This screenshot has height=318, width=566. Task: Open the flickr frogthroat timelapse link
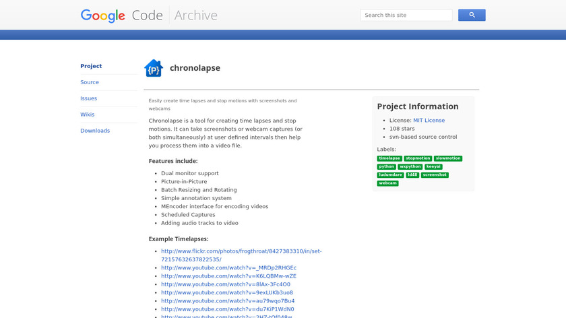241,255
